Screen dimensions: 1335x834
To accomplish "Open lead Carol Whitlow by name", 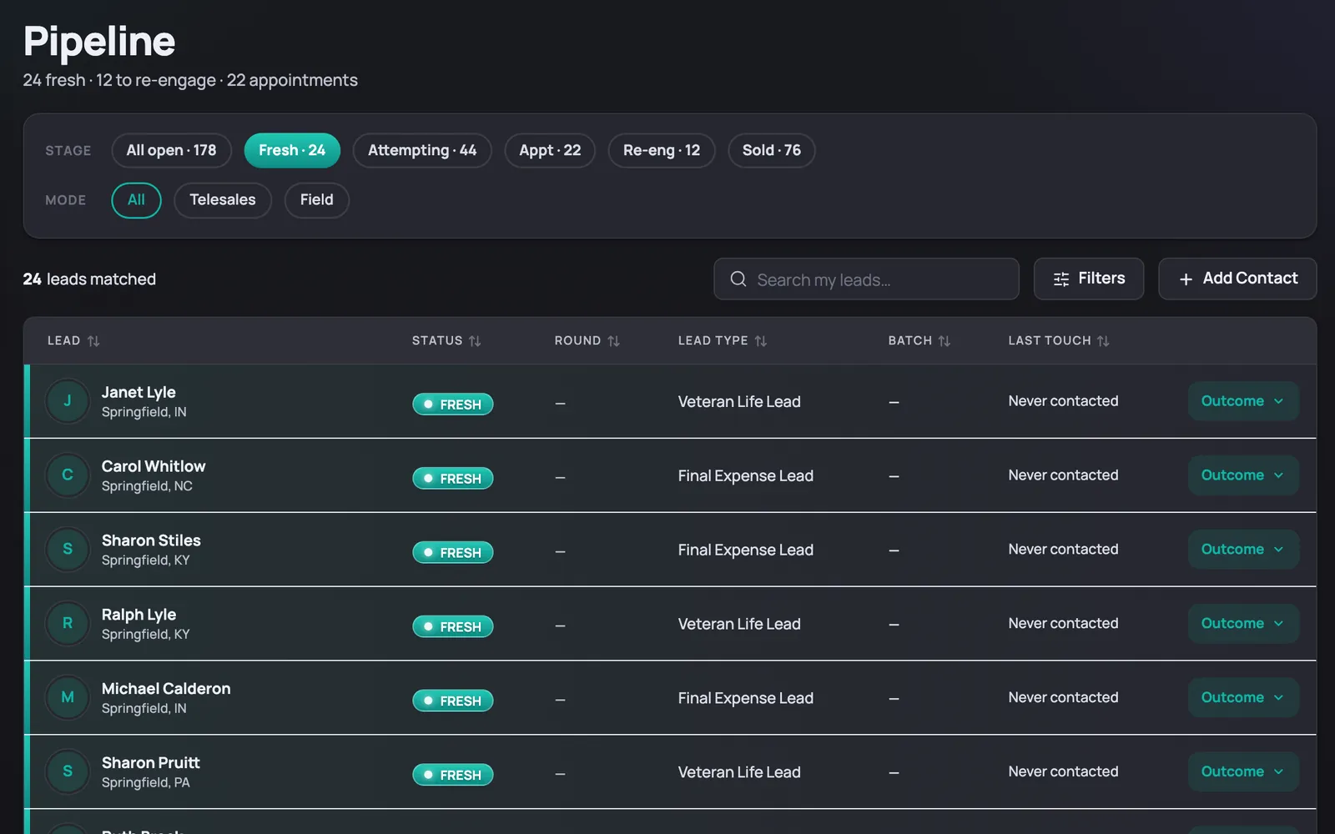I will (154, 466).
